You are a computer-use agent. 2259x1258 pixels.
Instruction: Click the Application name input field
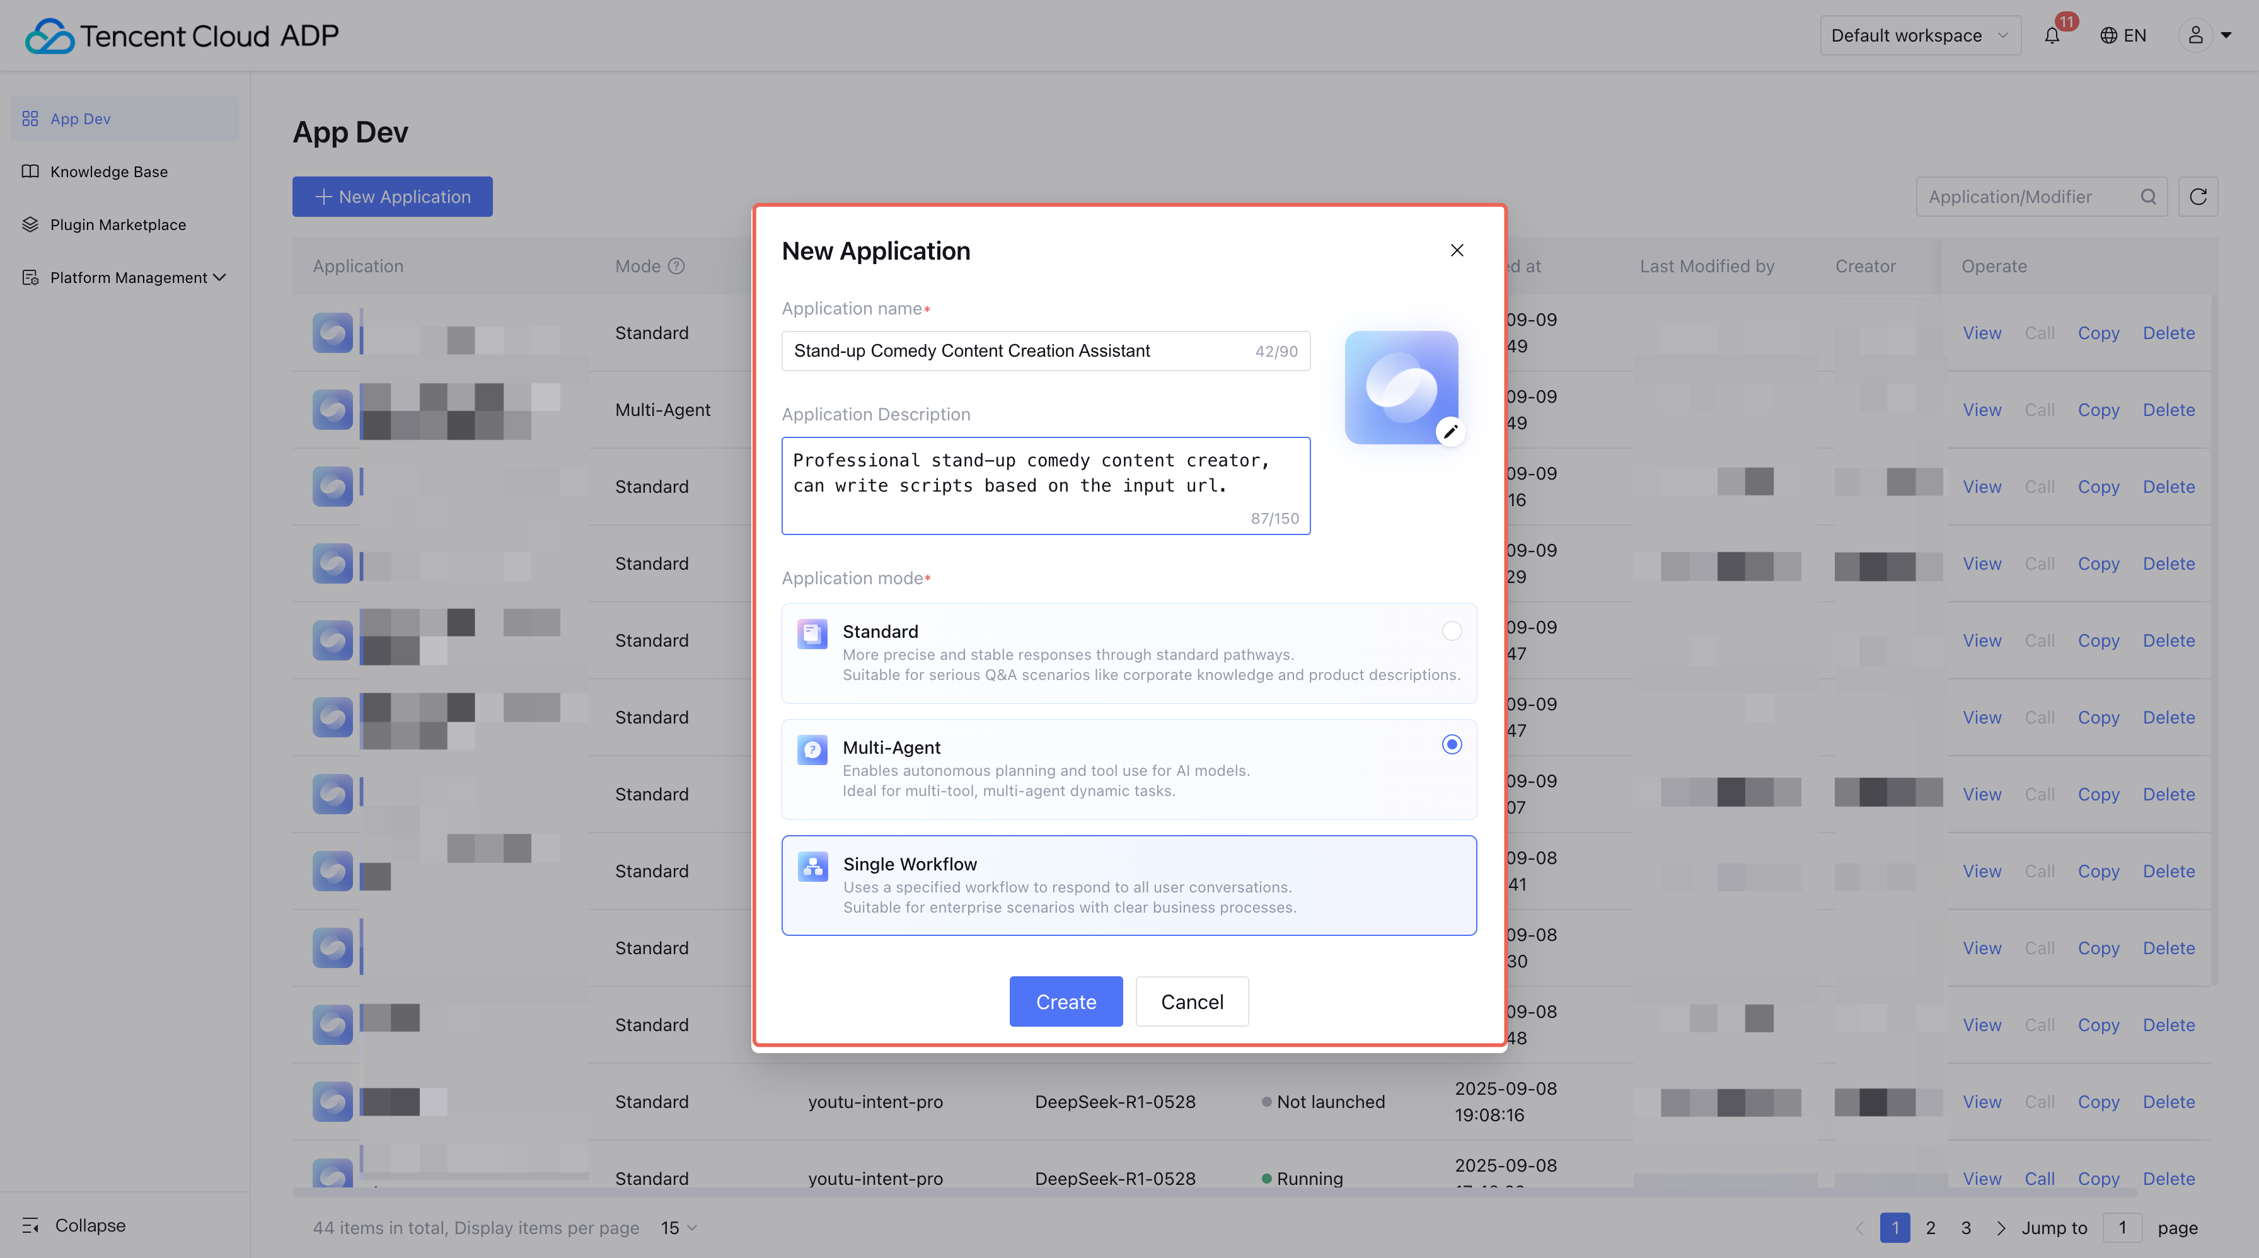tap(1017, 350)
